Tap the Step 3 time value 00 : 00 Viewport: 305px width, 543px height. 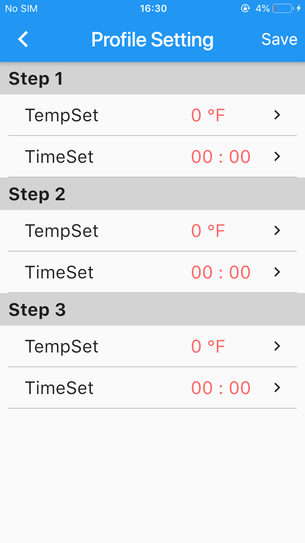tap(221, 388)
